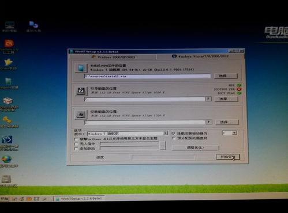The height and width of the screenshot is (213, 288).
Task: Click the orange CPU tool desktop icon
Action: [9, 47]
